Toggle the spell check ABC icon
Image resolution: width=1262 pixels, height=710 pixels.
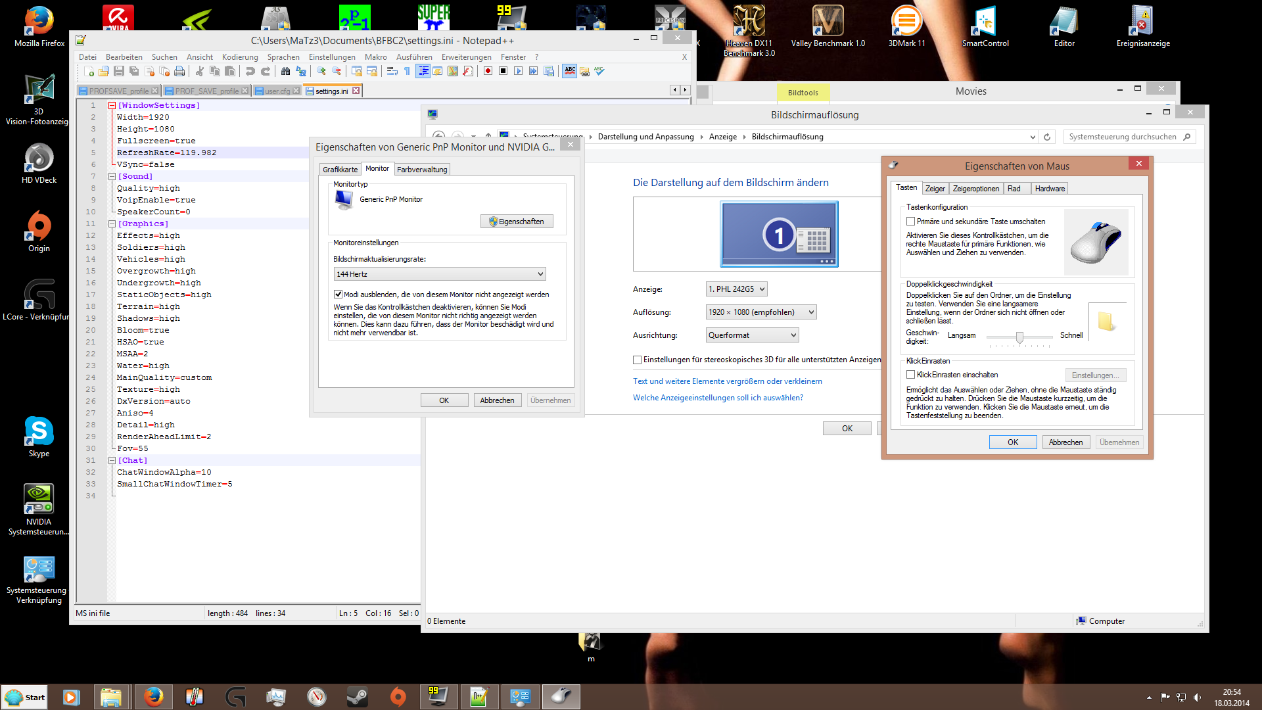569,71
